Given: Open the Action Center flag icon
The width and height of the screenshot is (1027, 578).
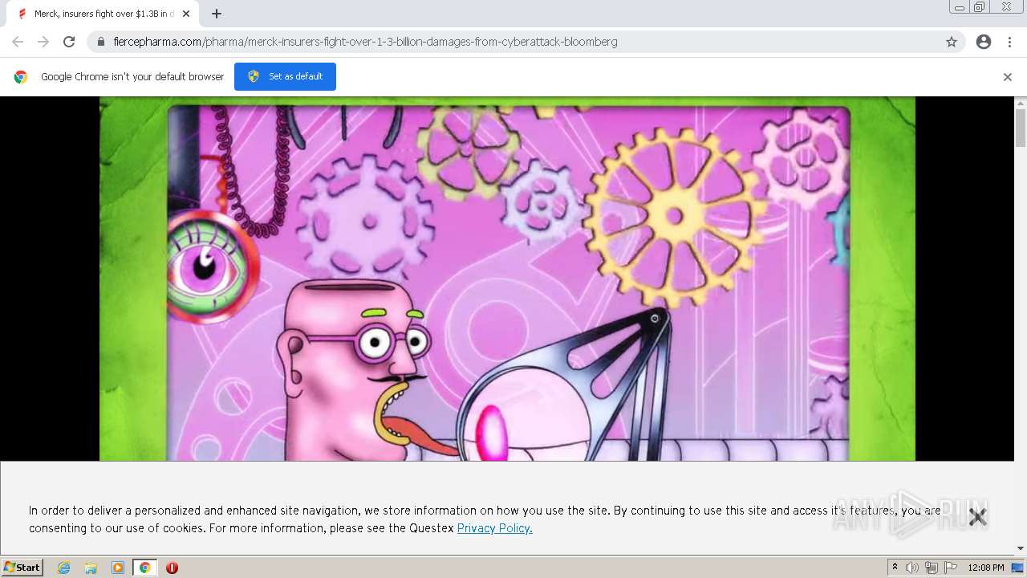Looking at the screenshot, I should [x=951, y=568].
